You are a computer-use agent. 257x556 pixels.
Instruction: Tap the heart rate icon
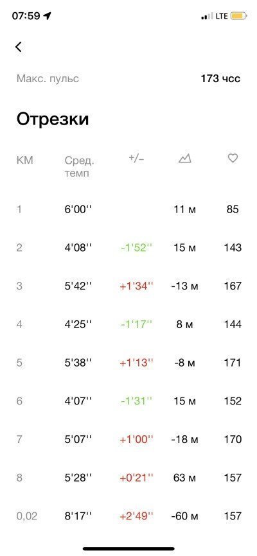click(233, 158)
